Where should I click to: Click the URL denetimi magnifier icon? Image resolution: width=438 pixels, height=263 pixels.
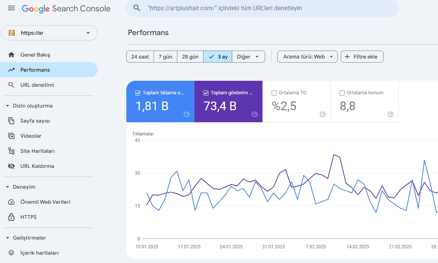(x=11, y=85)
